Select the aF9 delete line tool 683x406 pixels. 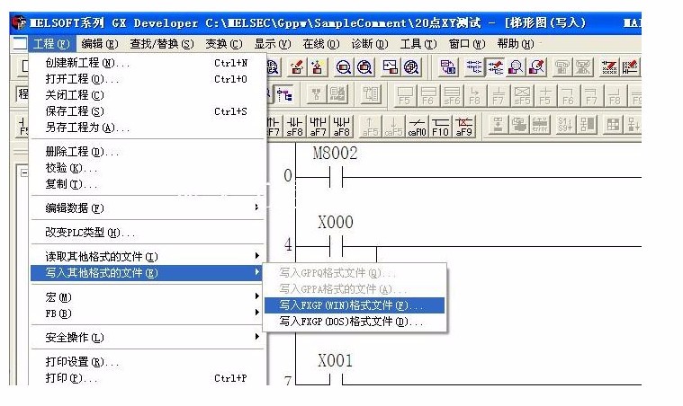(463, 127)
